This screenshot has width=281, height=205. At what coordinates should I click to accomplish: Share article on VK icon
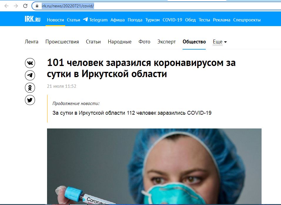[30, 63]
